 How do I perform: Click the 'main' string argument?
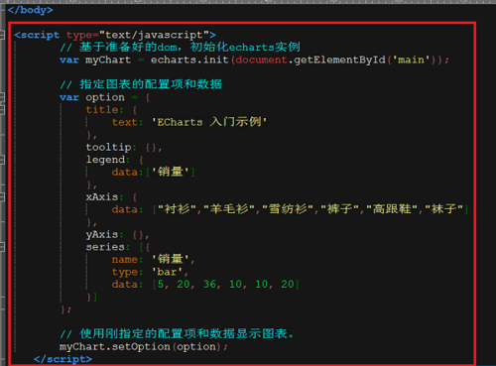(411, 60)
